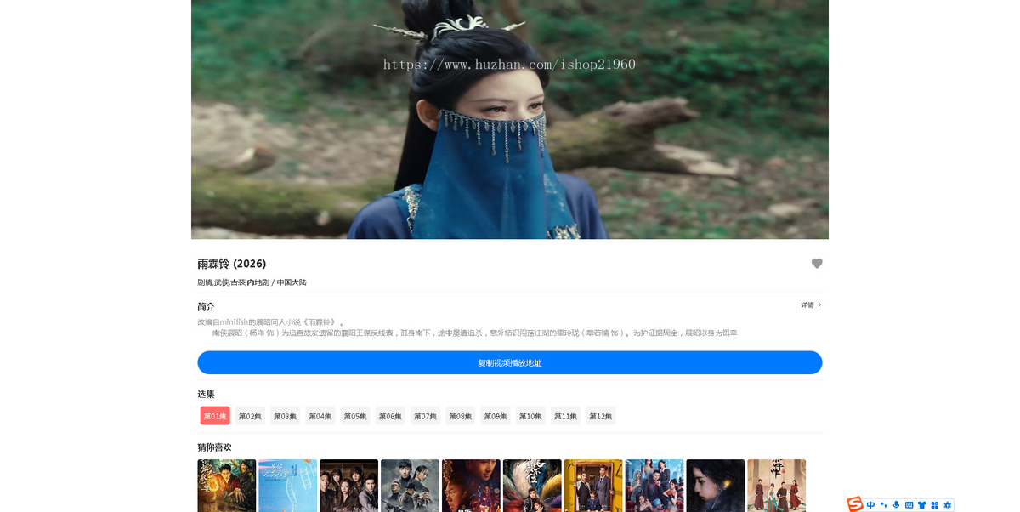
Task: Add 雨霖铃 to favorites with heart icon
Action: [817, 264]
